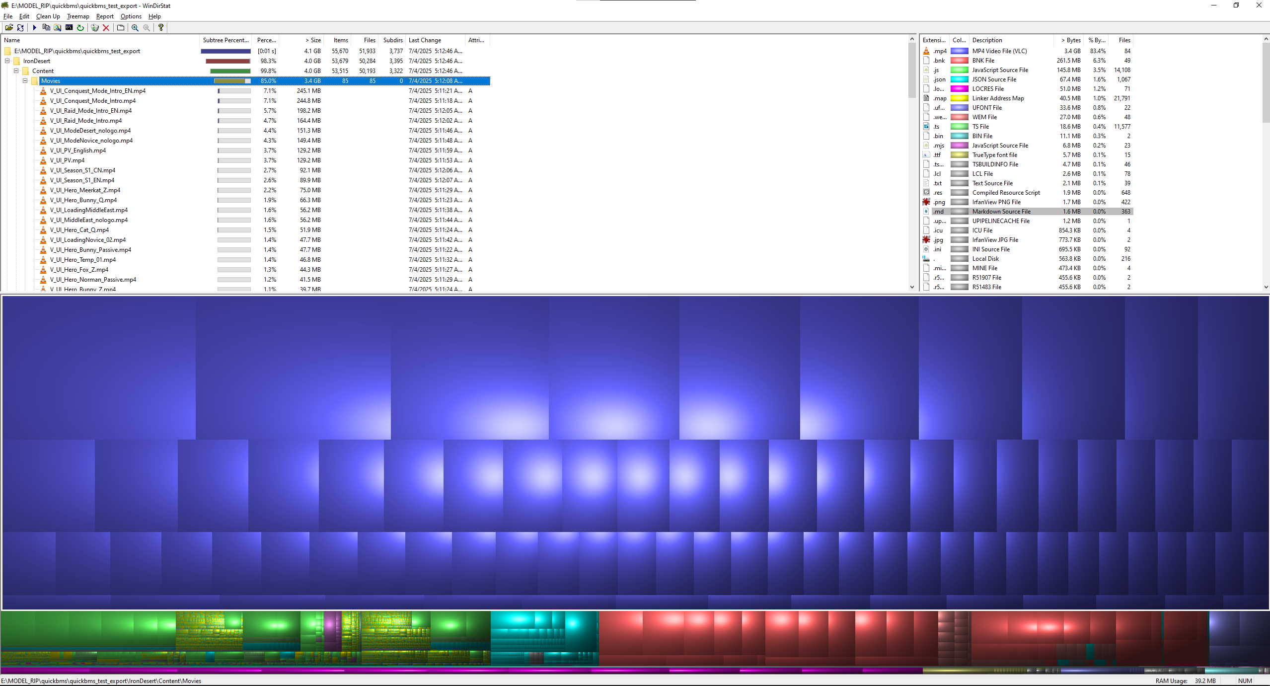The image size is (1270, 686).
Task: Click the Command Prompt Here icon
Action: coord(69,28)
